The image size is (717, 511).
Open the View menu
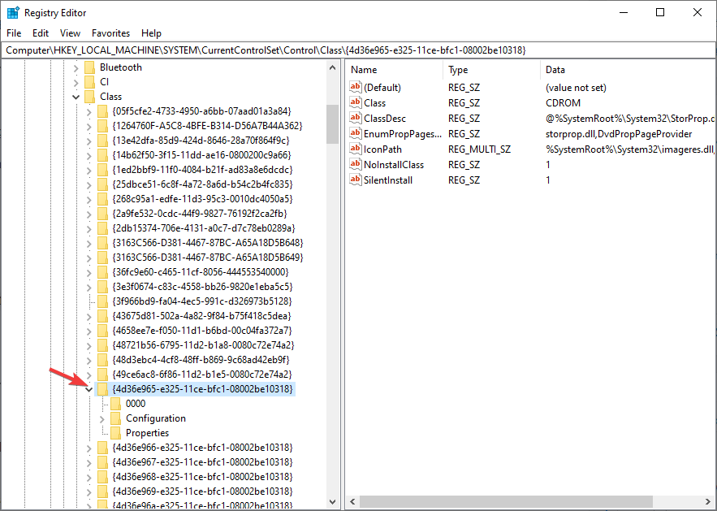70,33
